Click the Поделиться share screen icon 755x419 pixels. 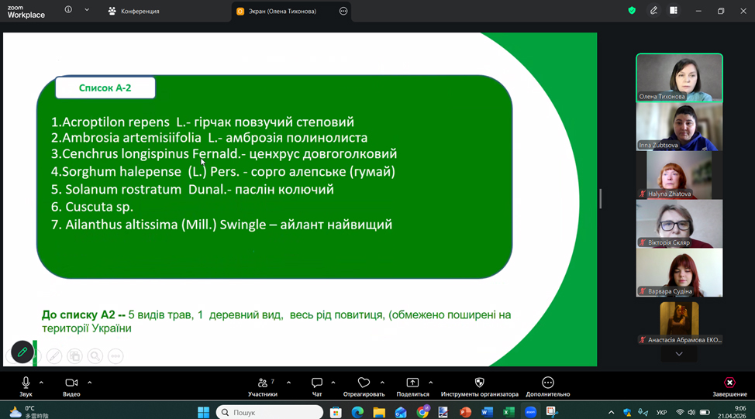[x=412, y=383]
